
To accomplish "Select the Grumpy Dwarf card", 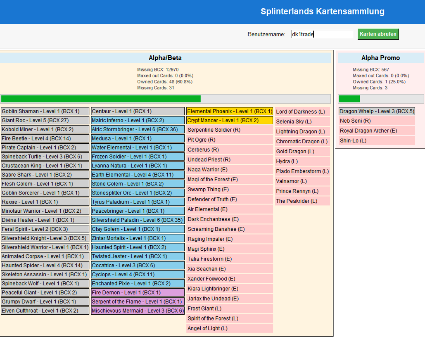I will point(45,302).
